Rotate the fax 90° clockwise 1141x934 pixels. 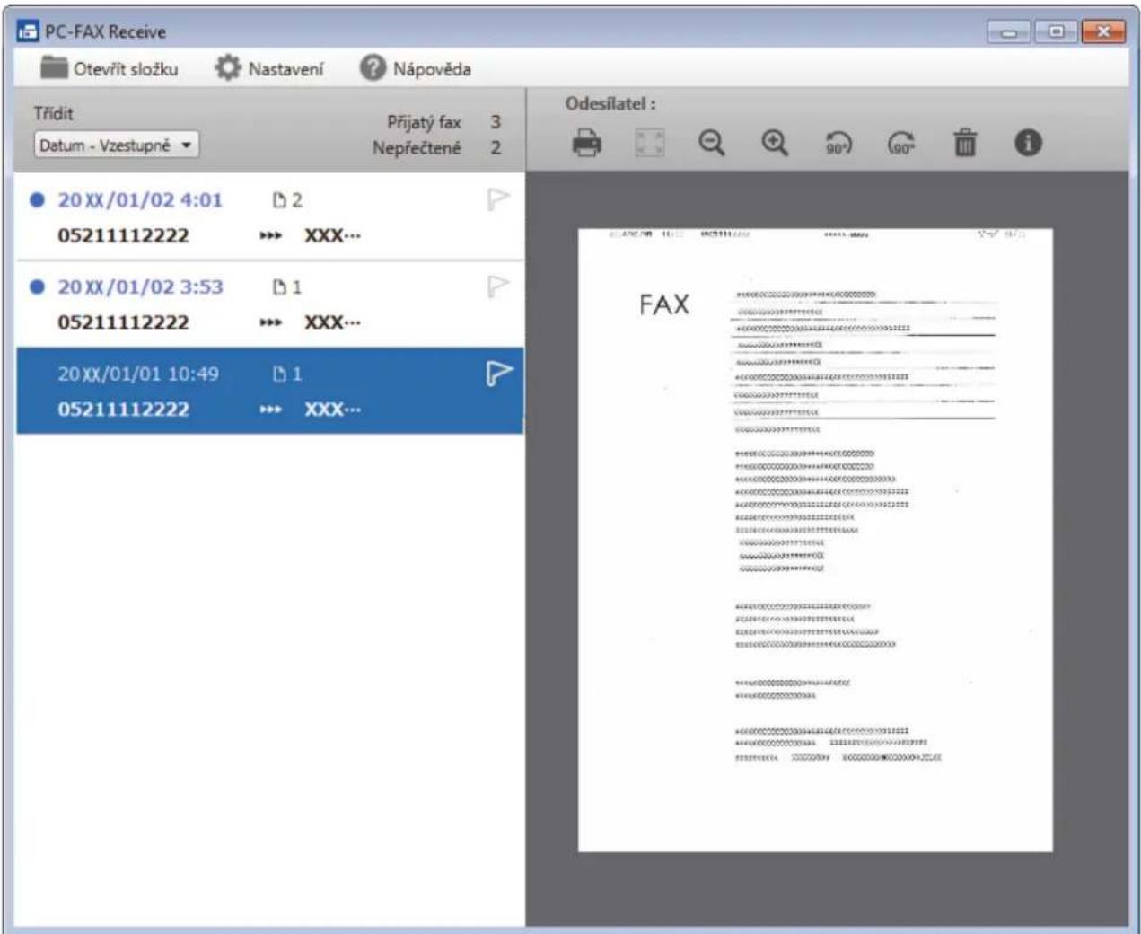(901, 143)
